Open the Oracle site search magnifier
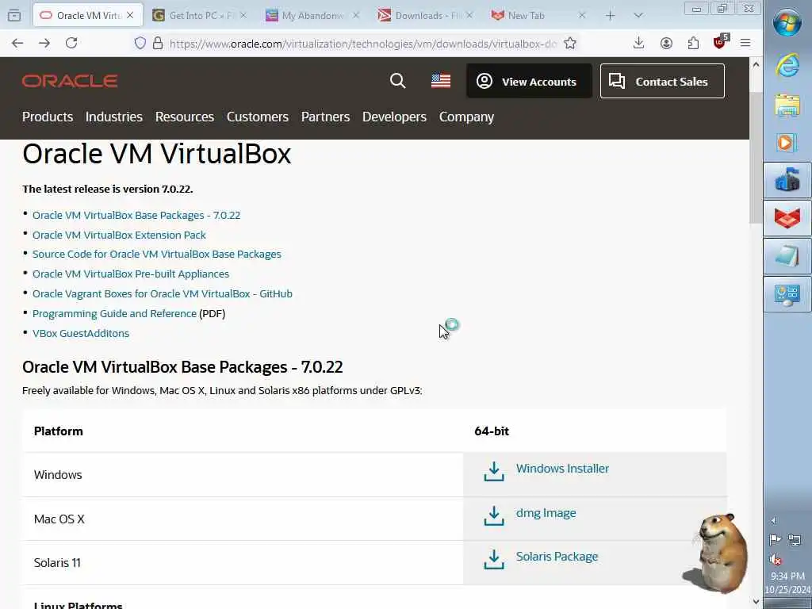This screenshot has width=812, height=609. pos(398,81)
